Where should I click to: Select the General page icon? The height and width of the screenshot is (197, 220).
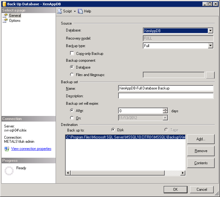pyautogui.click(x=5, y=16)
